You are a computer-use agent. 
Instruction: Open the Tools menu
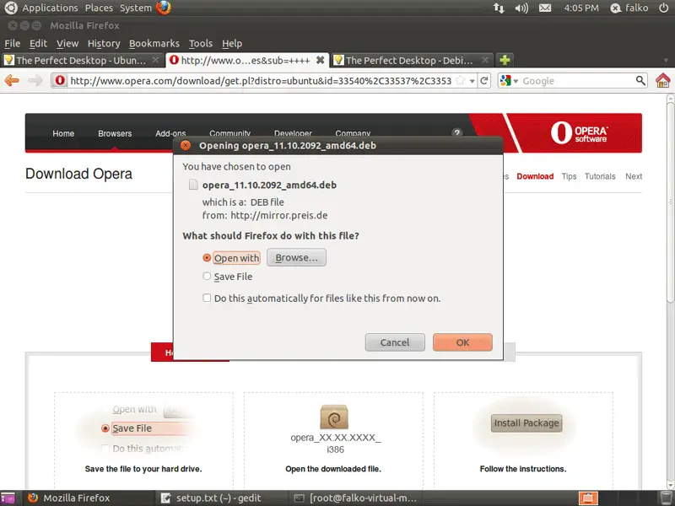pos(201,44)
